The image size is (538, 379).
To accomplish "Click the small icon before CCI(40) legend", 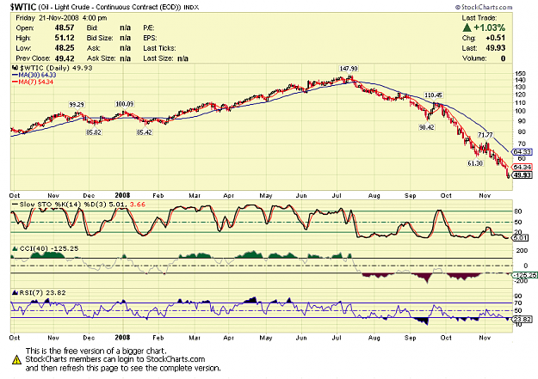I will pos(15,248).
